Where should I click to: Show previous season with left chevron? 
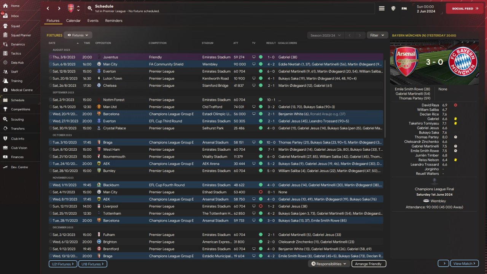click(349, 35)
